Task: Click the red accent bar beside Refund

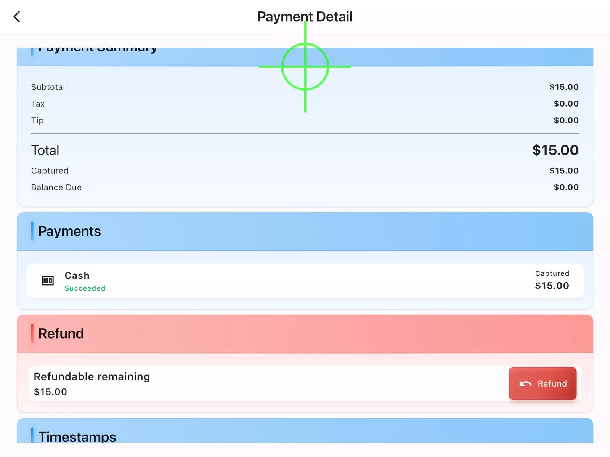Action: (x=32, y=333)
